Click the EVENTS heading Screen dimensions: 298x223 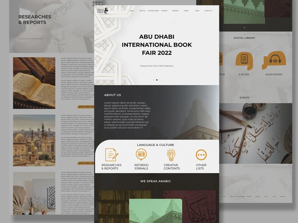click(244, 98)
